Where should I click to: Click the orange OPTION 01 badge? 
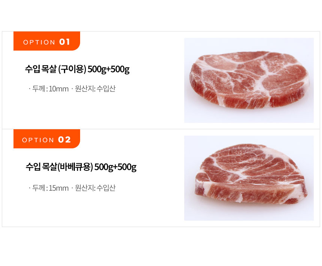pyautogui.click(x=47, y=41)
